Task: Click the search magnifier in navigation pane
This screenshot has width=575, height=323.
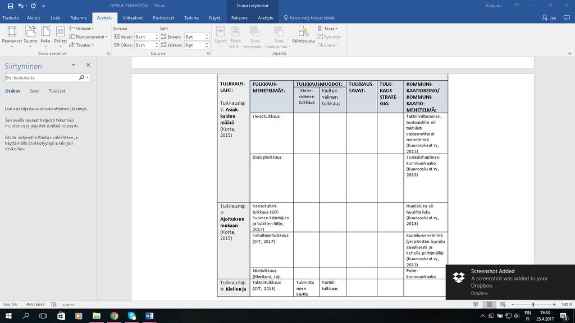Action: click(x=82, y=77)
